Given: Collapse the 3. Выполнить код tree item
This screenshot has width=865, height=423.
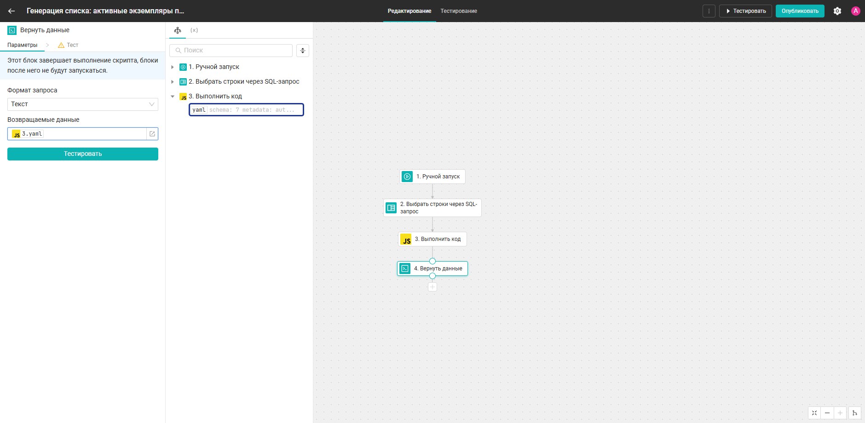Looking at the screenshot, I should (x=173, y=97).
